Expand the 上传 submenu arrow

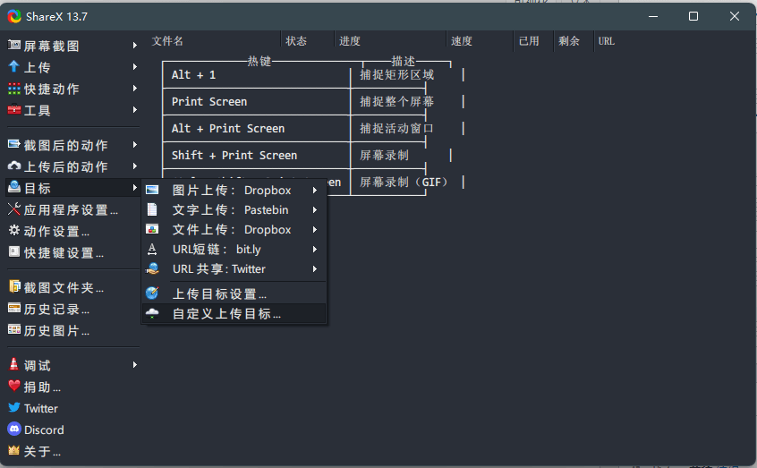[x=135, y=66]
